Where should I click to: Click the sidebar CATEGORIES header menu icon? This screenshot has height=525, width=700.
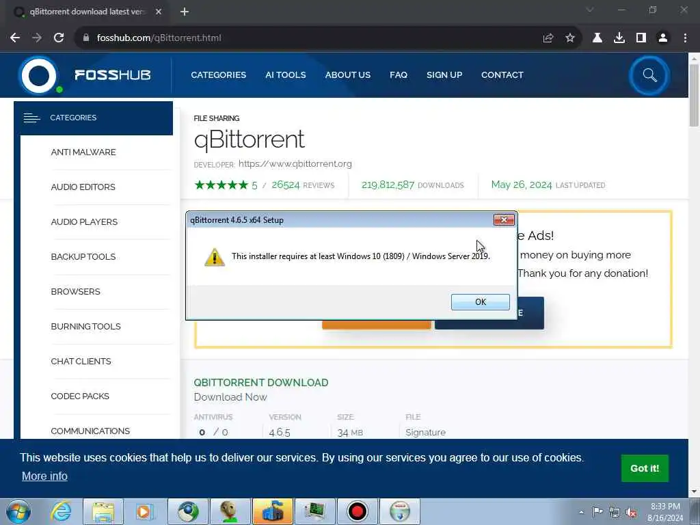click(31, 118)
